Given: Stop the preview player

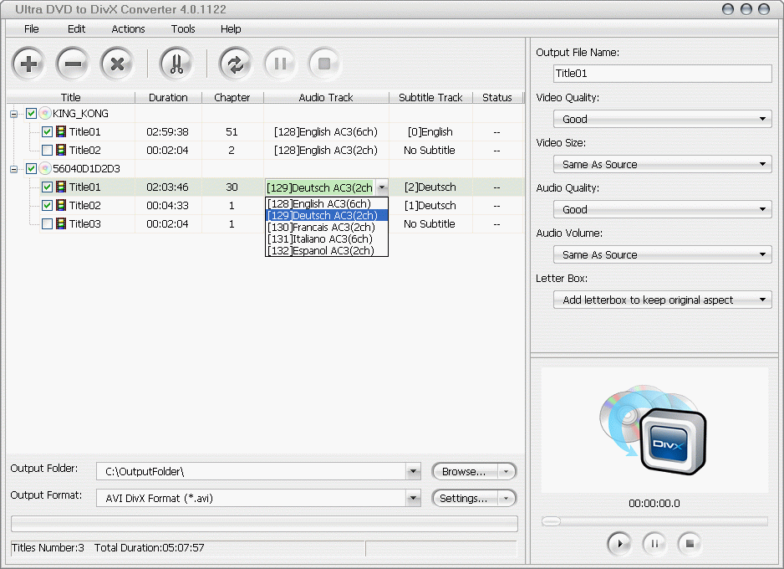Looking at the screenshot, I should pos(690,543).
